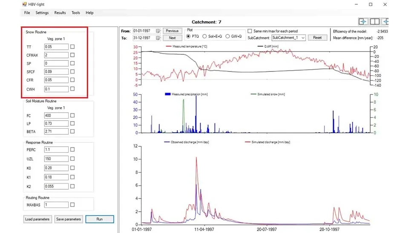Click the FC value input field

(x=56, y=115)
